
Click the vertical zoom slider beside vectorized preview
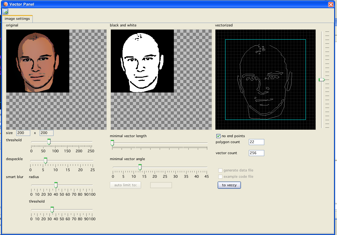321,80
